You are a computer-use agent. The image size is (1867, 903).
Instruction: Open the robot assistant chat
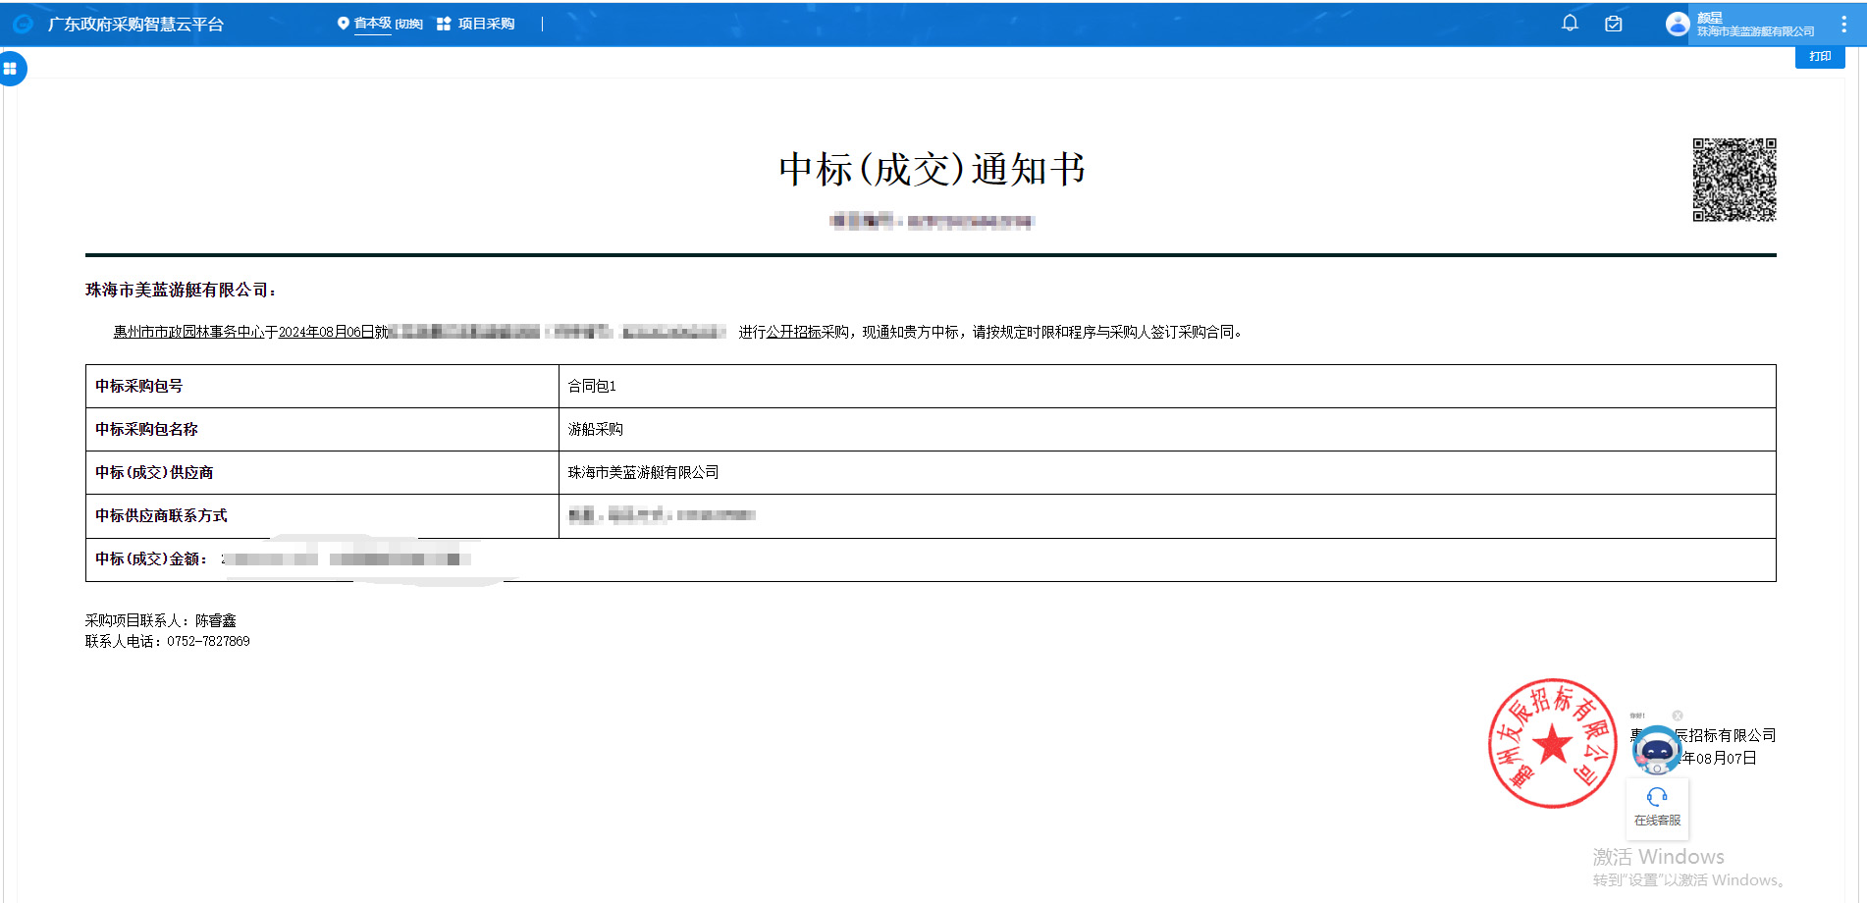(1657, 751)
